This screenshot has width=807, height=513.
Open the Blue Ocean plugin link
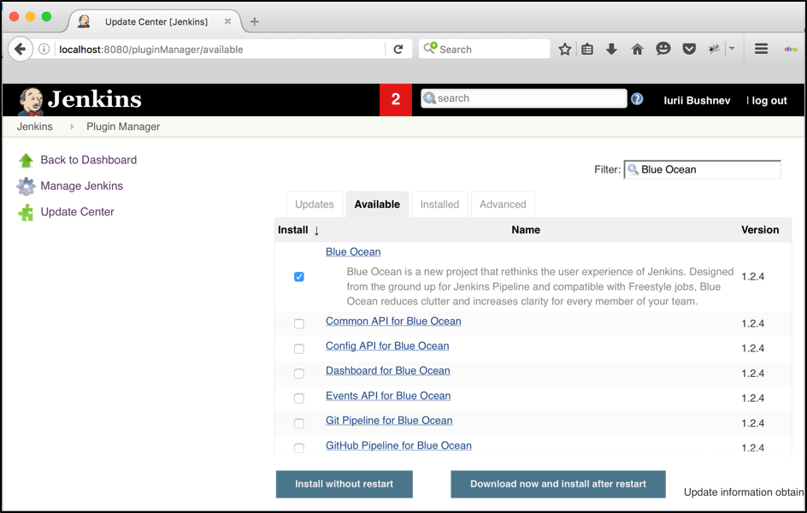[x=353, y=252]
